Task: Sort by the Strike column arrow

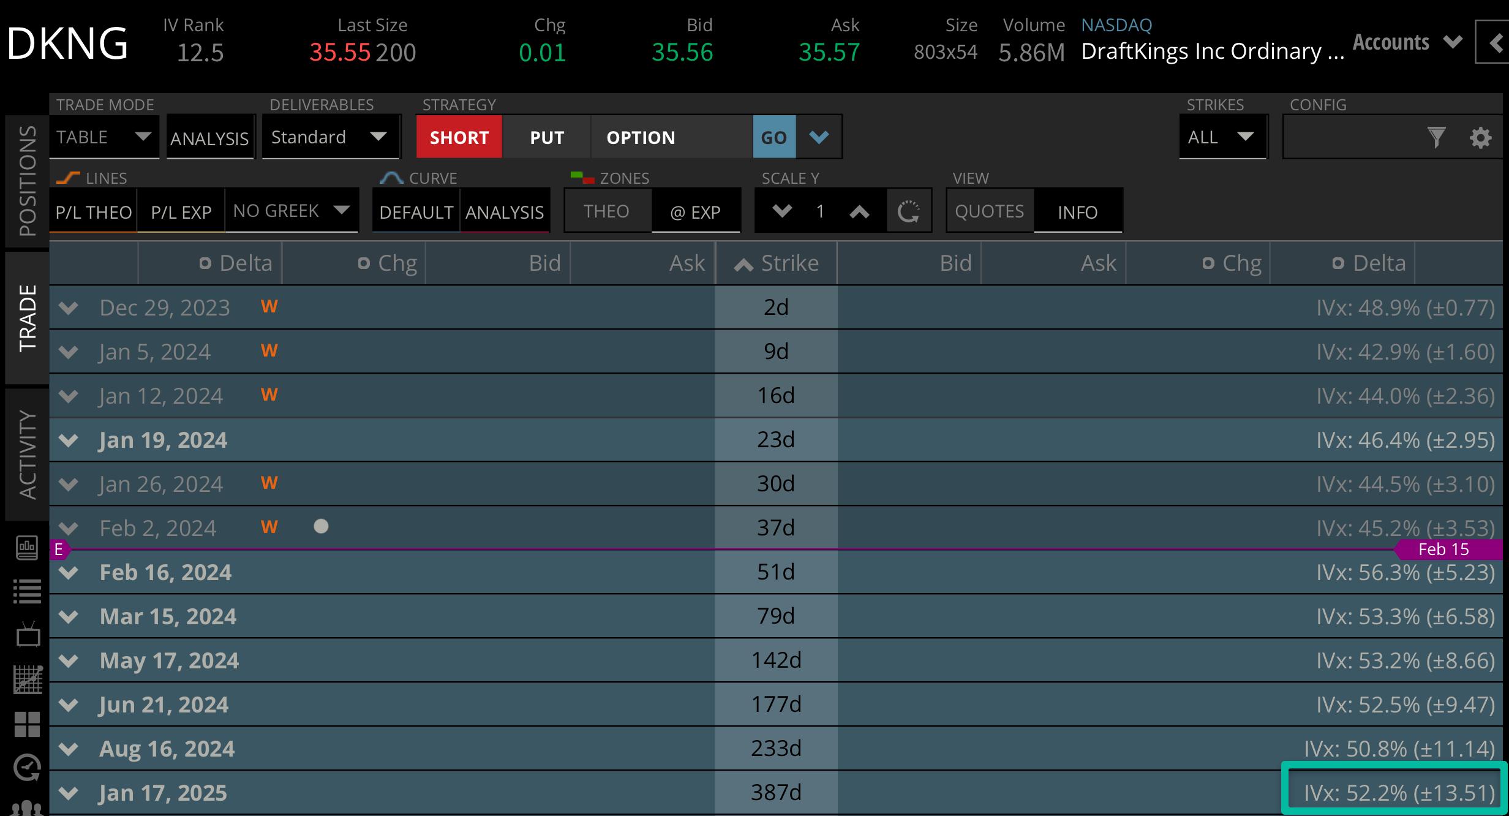Action: pyautogui.click(x=743, y=265)
